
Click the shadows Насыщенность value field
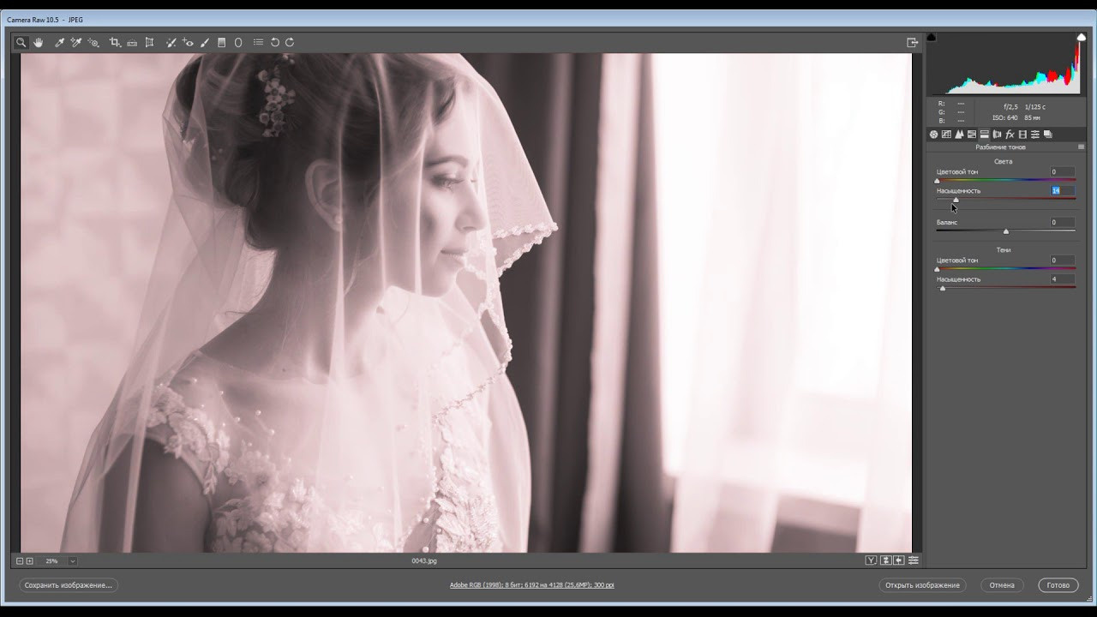1062,279
